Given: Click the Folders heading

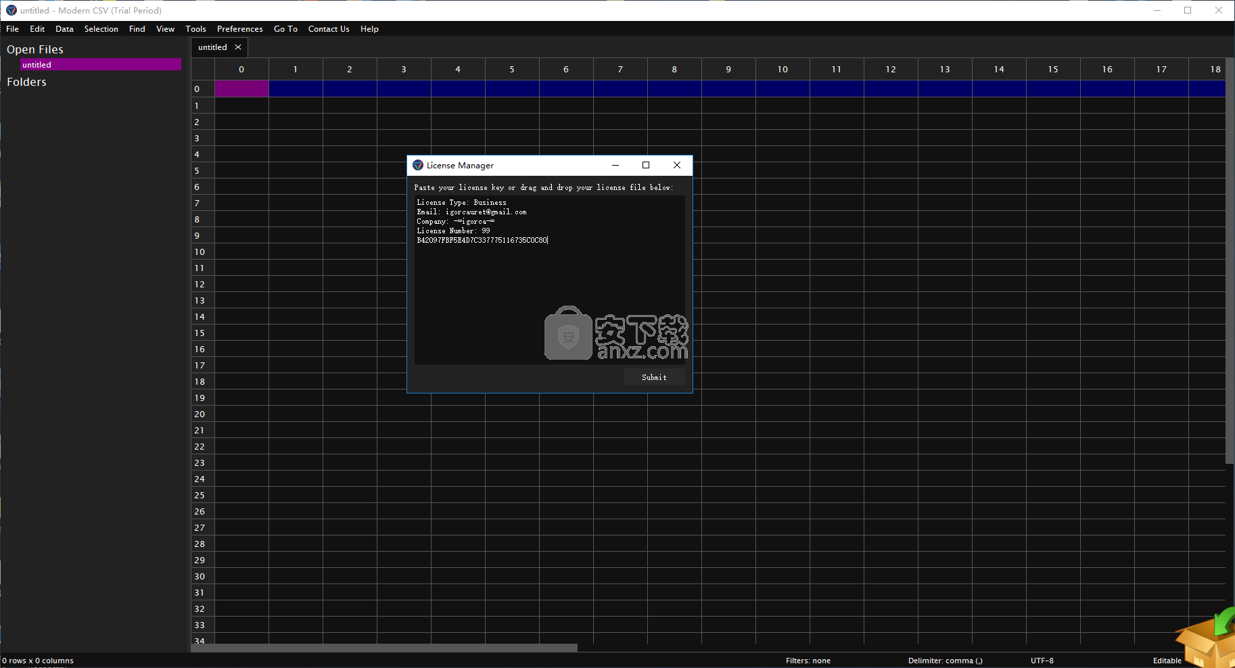Looking at the screenshot, I should click(x=26, y=82).
